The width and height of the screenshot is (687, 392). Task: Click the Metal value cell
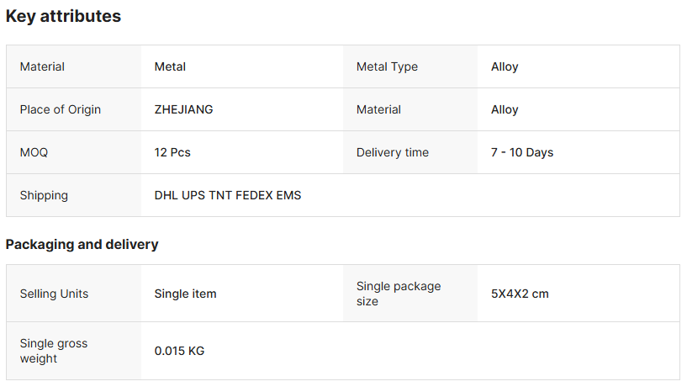[x=170, y=66]
